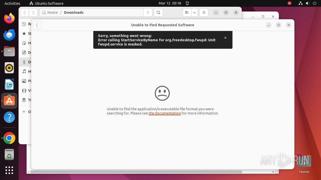The width and height of the screenshot is (321, 180).
Task: Select Ubuntu Software icon in the dock
Action: (x=9, y=101)
